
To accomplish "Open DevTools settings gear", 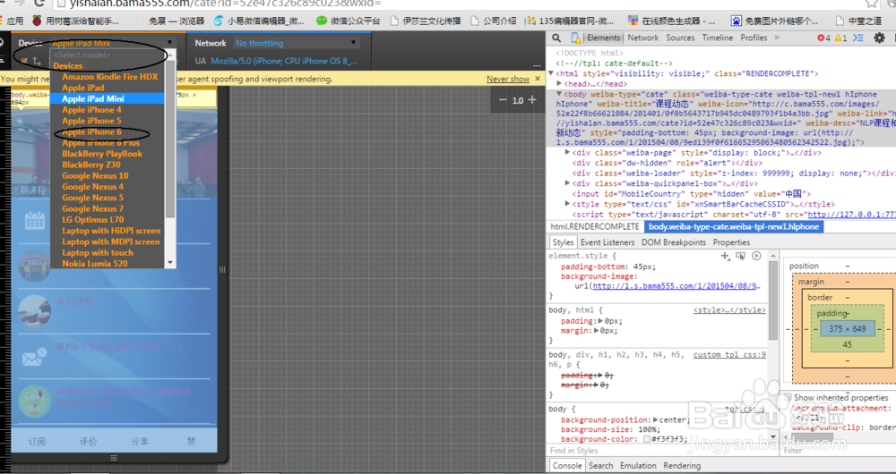I will pyautogui.click(x=880, y=38).
